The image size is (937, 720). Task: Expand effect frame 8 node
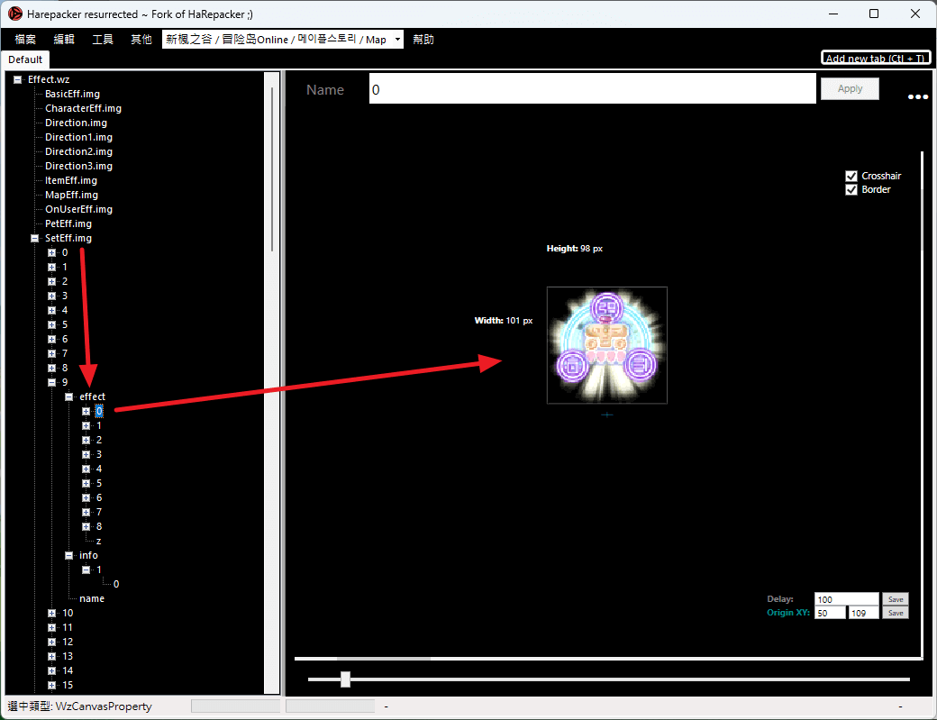(86, 526)
